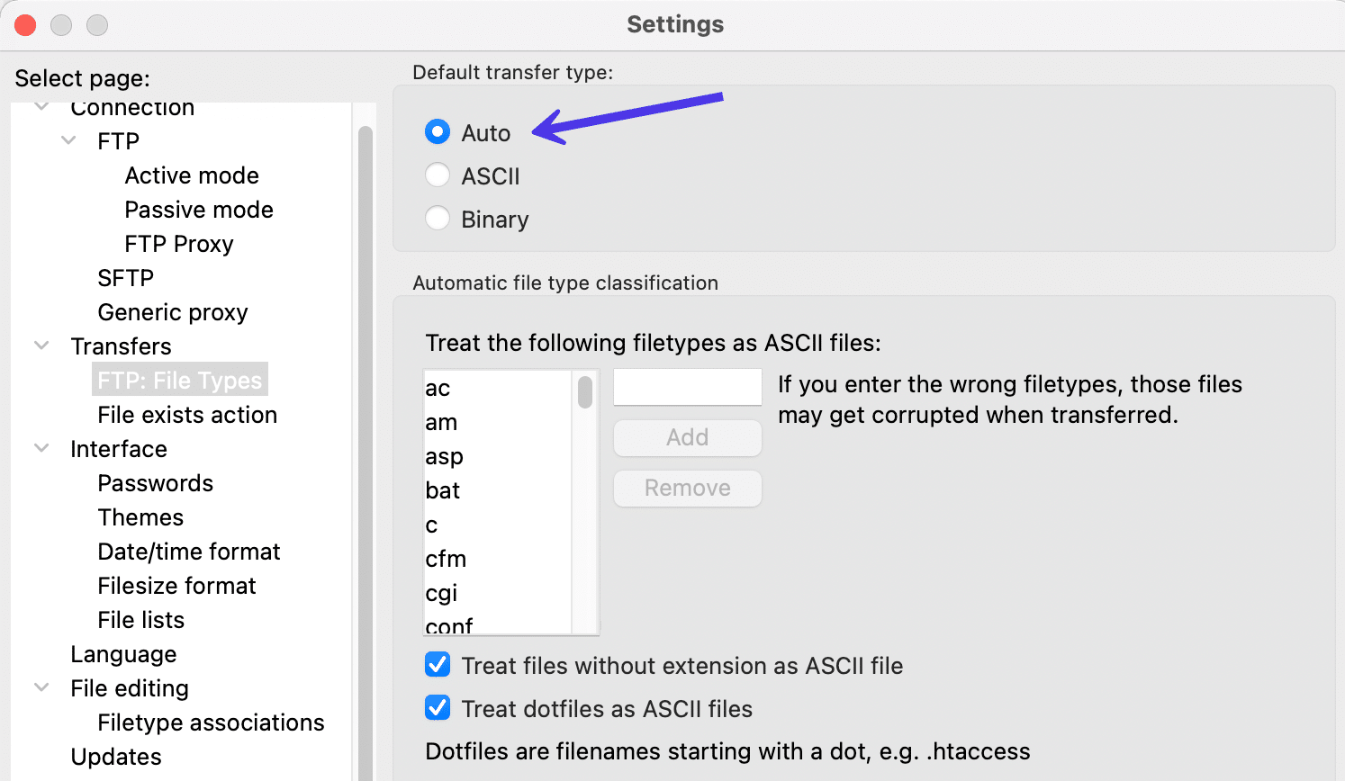Collapse the FTP tree node
The image size is (1345, 781).
point(68,140)
